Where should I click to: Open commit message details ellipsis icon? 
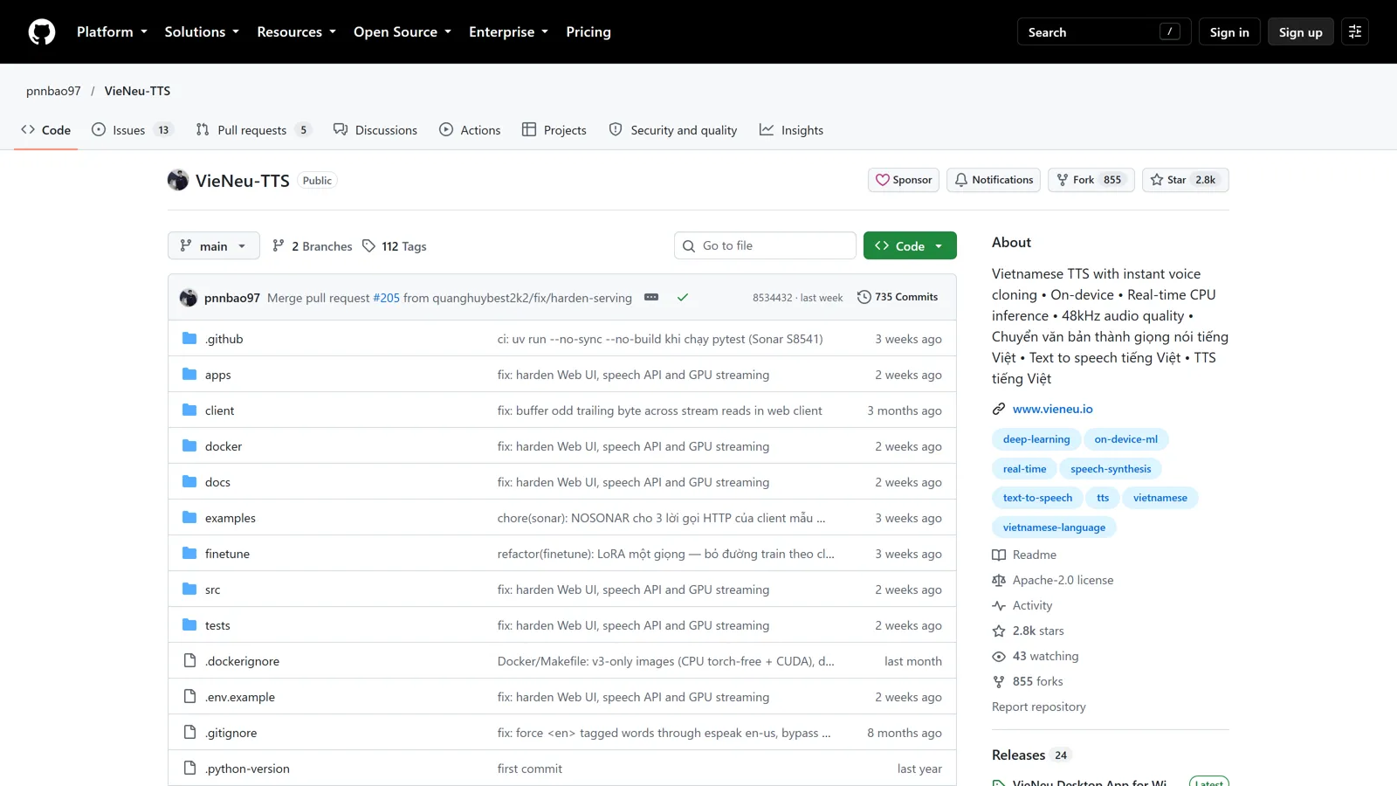point(651,298)
